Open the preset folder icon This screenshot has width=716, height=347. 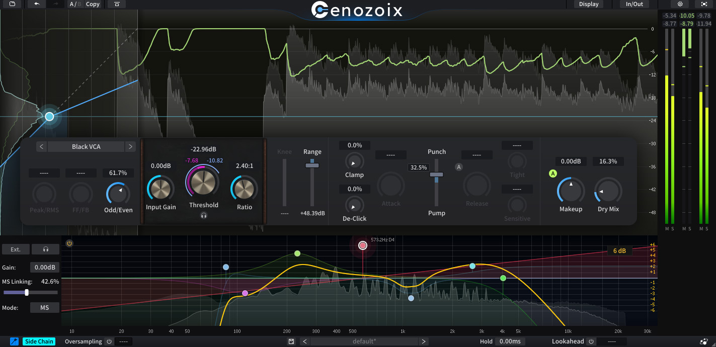pos(12,4)
